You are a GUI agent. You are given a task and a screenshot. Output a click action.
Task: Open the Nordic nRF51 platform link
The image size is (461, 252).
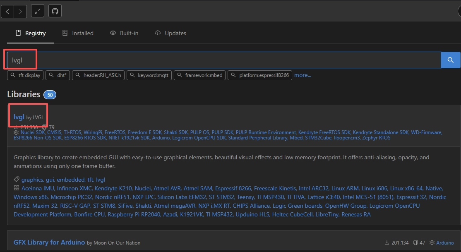pyautogui.click(x=112, y=197)
